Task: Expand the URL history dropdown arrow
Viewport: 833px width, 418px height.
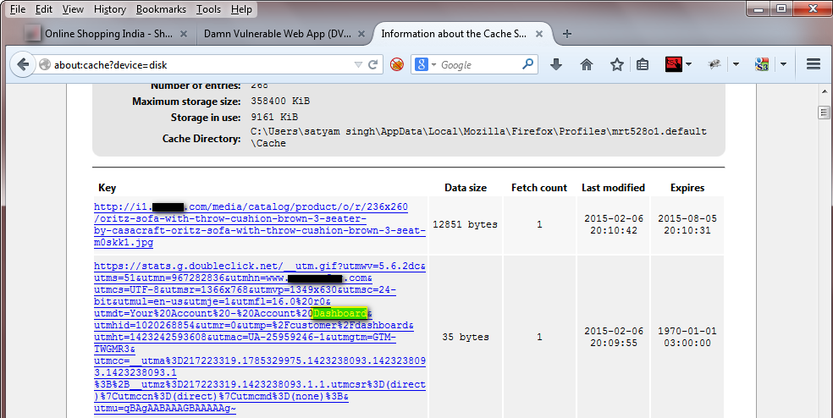Action: (357, 64)
